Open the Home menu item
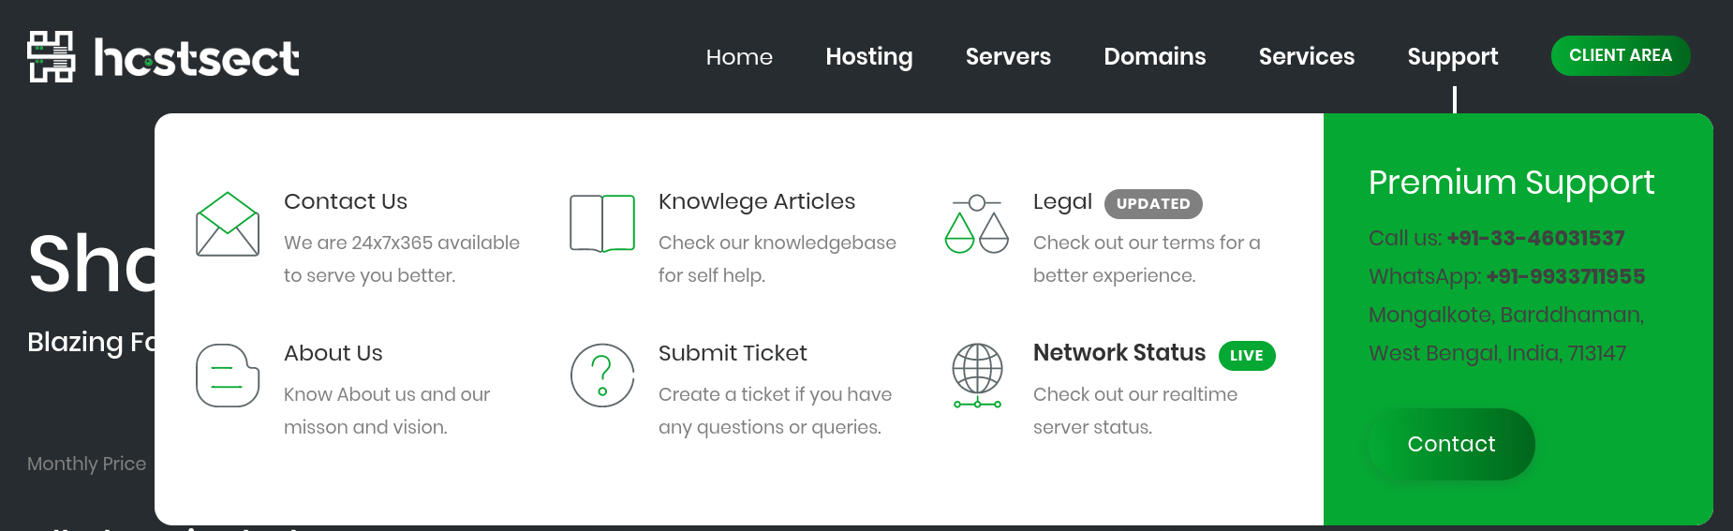This screenshot has height=531, width=1733. (739, 57)
